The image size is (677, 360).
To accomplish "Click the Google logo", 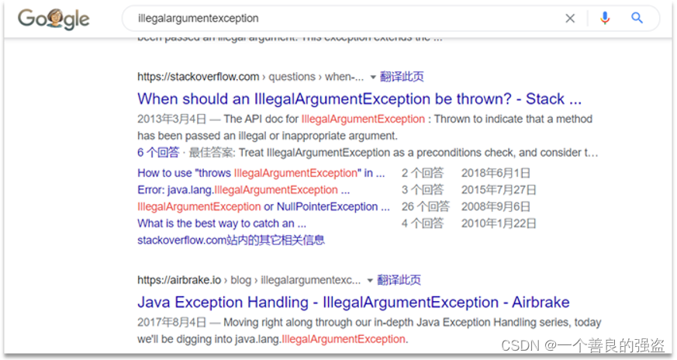I will 54,19.
